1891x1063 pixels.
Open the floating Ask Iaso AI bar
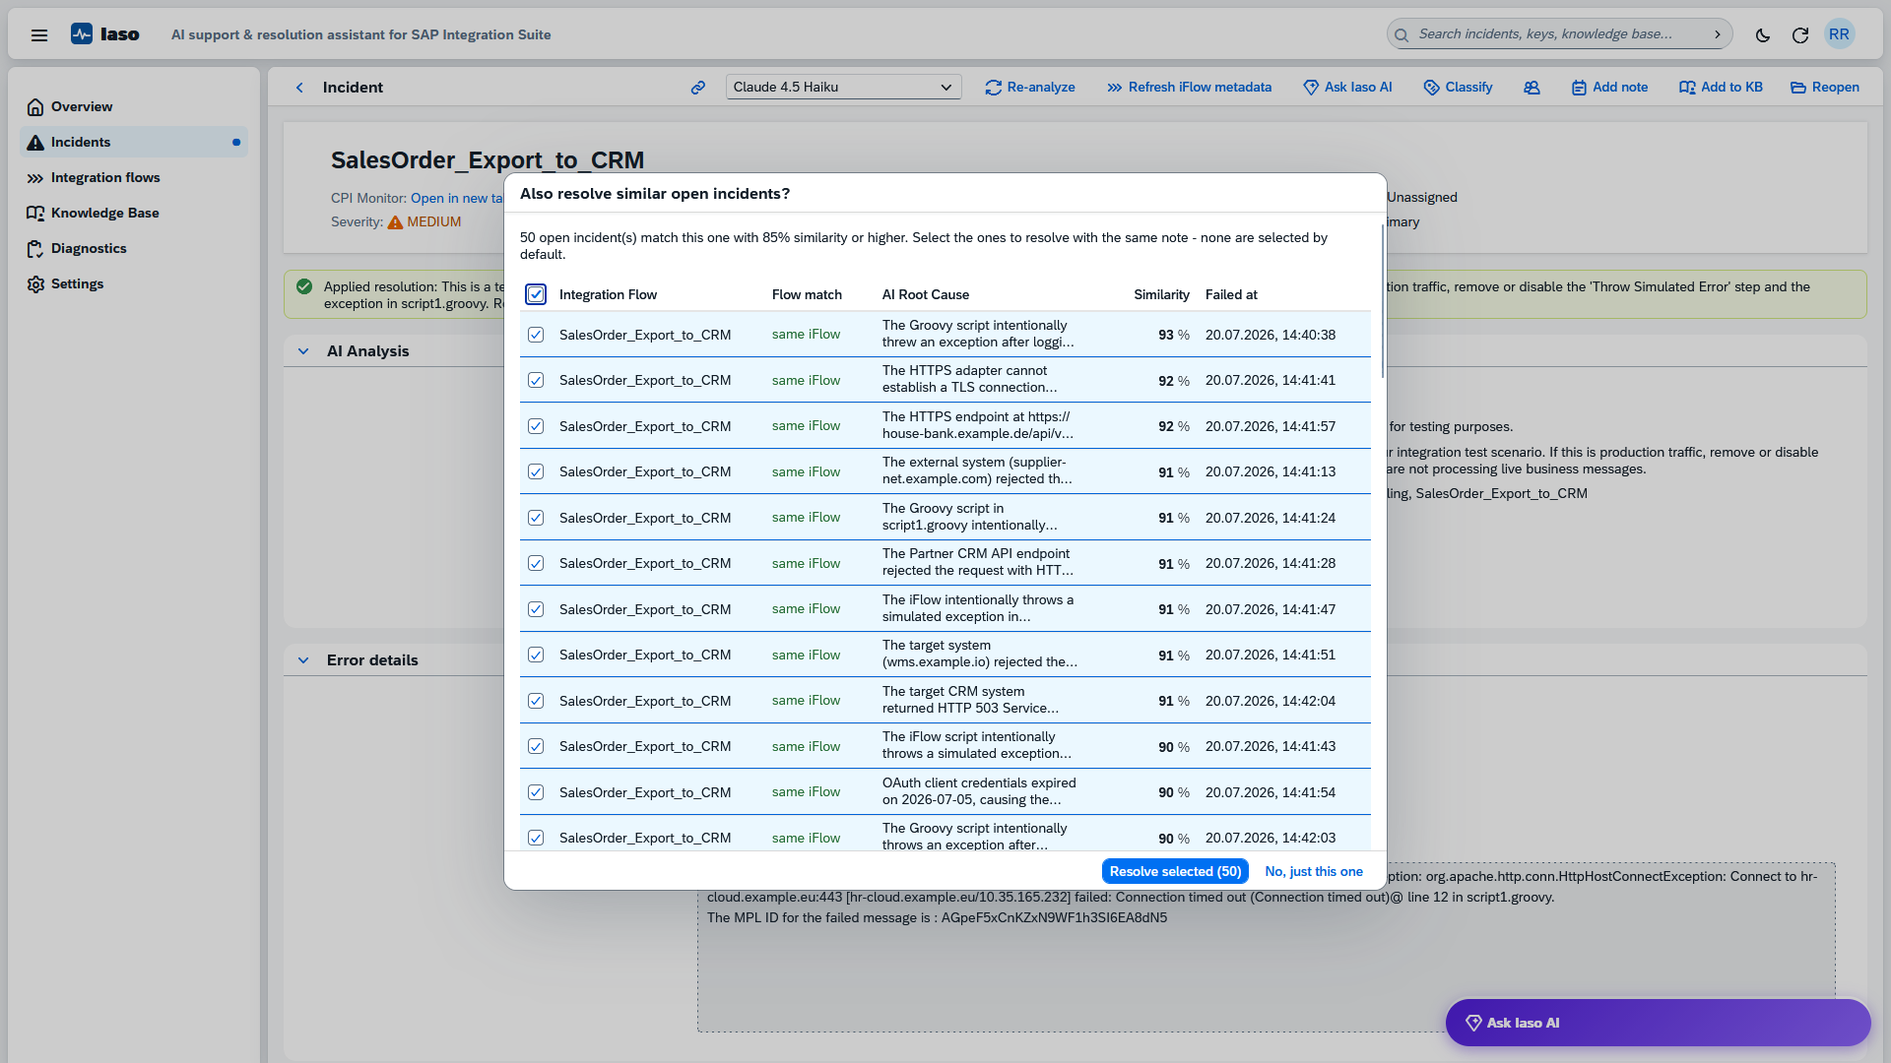1658,1023
